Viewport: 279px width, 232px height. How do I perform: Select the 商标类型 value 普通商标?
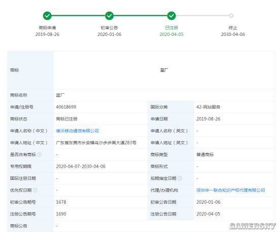[x=205, y=154]
